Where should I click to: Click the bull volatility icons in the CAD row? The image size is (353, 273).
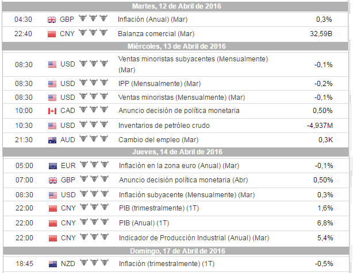point(94,110)
